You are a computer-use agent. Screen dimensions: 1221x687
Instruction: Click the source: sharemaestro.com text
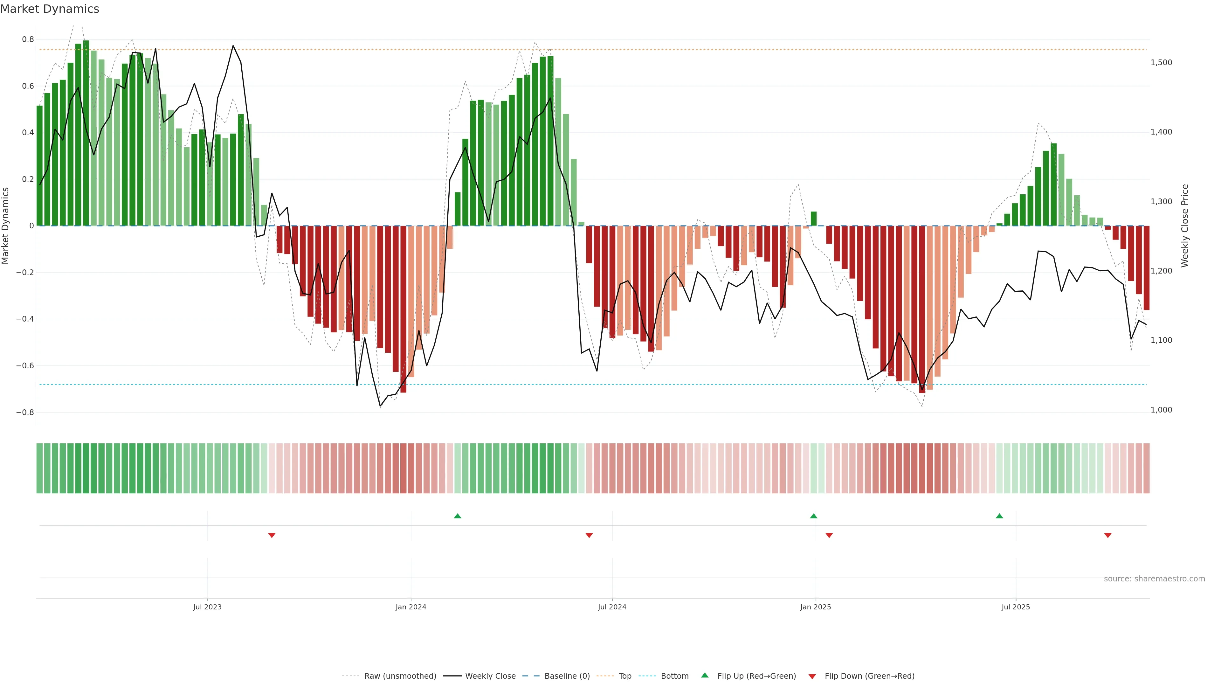(1154, 579)
